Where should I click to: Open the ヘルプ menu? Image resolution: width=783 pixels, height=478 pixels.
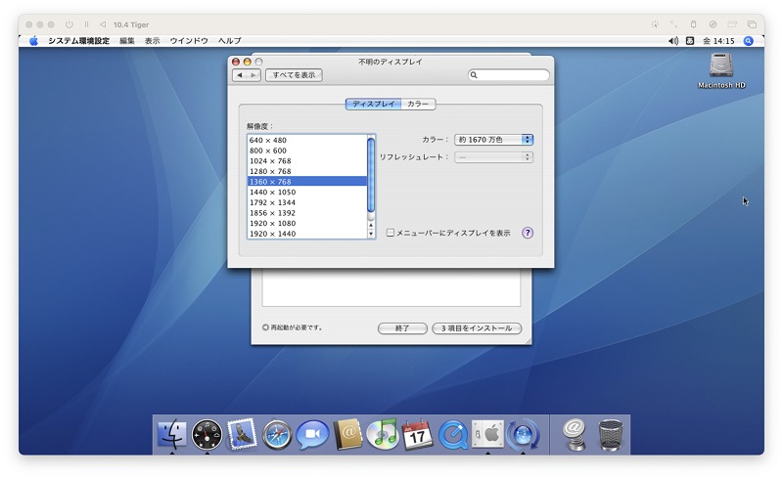[230, 41]
